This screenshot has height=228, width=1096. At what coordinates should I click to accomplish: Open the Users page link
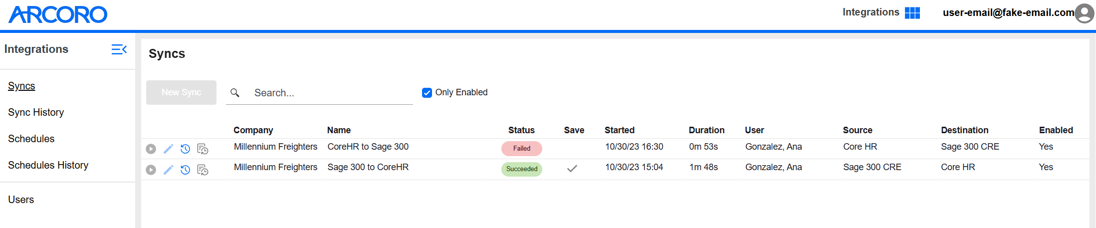click(x=21, y=200)
